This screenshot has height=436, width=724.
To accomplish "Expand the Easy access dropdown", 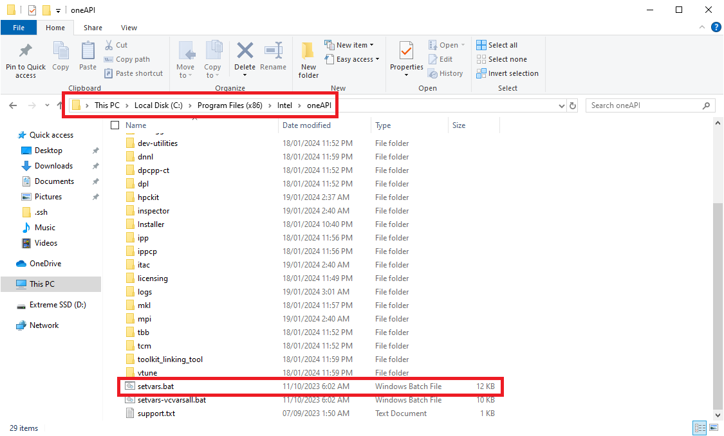I will [377, 59].
